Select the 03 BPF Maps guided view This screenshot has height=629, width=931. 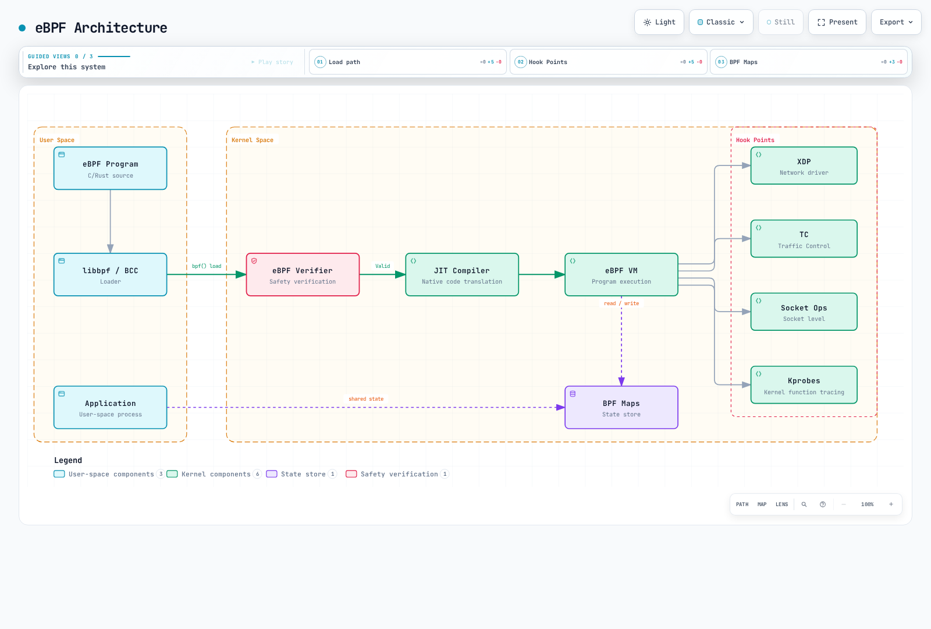809,62
